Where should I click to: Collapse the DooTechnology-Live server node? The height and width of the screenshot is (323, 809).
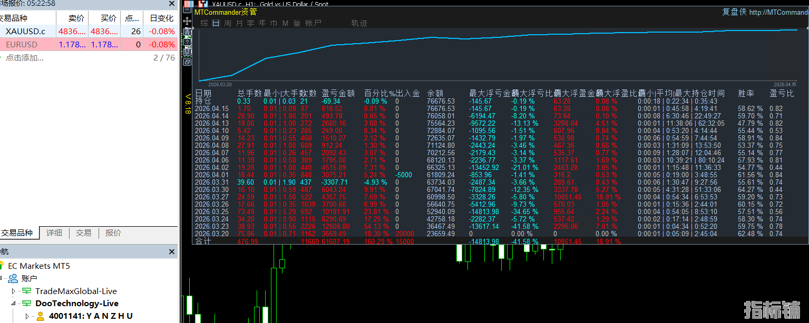[14, 304]
